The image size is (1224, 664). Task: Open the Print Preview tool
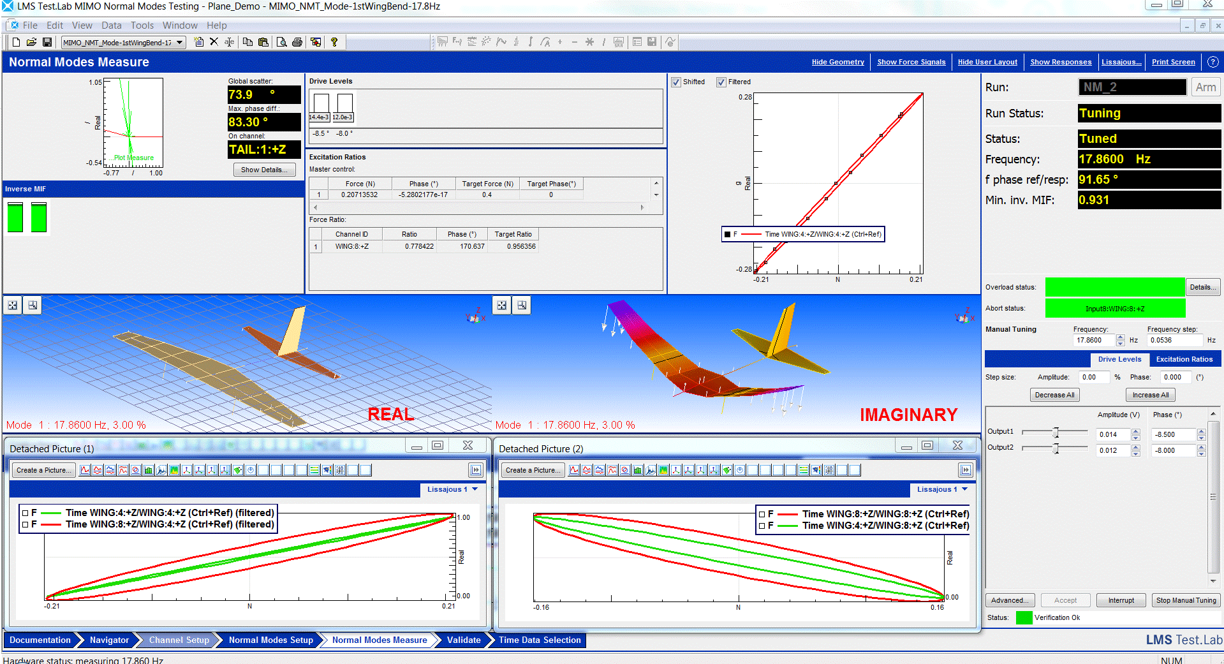(x=281, y=42)
